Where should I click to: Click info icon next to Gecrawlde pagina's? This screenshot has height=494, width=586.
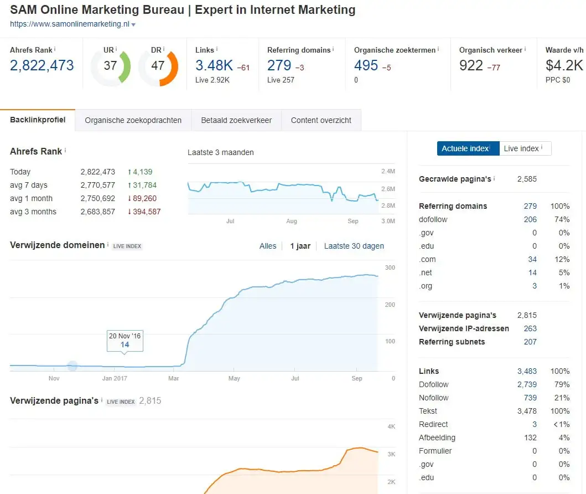[494, 178]
